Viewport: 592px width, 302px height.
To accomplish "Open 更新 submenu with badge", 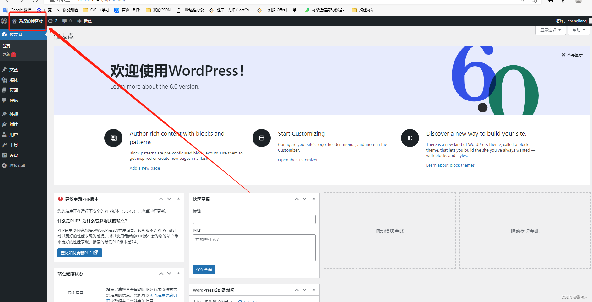I will tap(9, 55).
